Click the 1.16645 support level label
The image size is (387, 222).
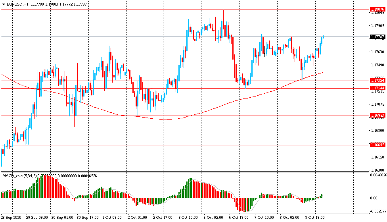(x=377, y=145)
